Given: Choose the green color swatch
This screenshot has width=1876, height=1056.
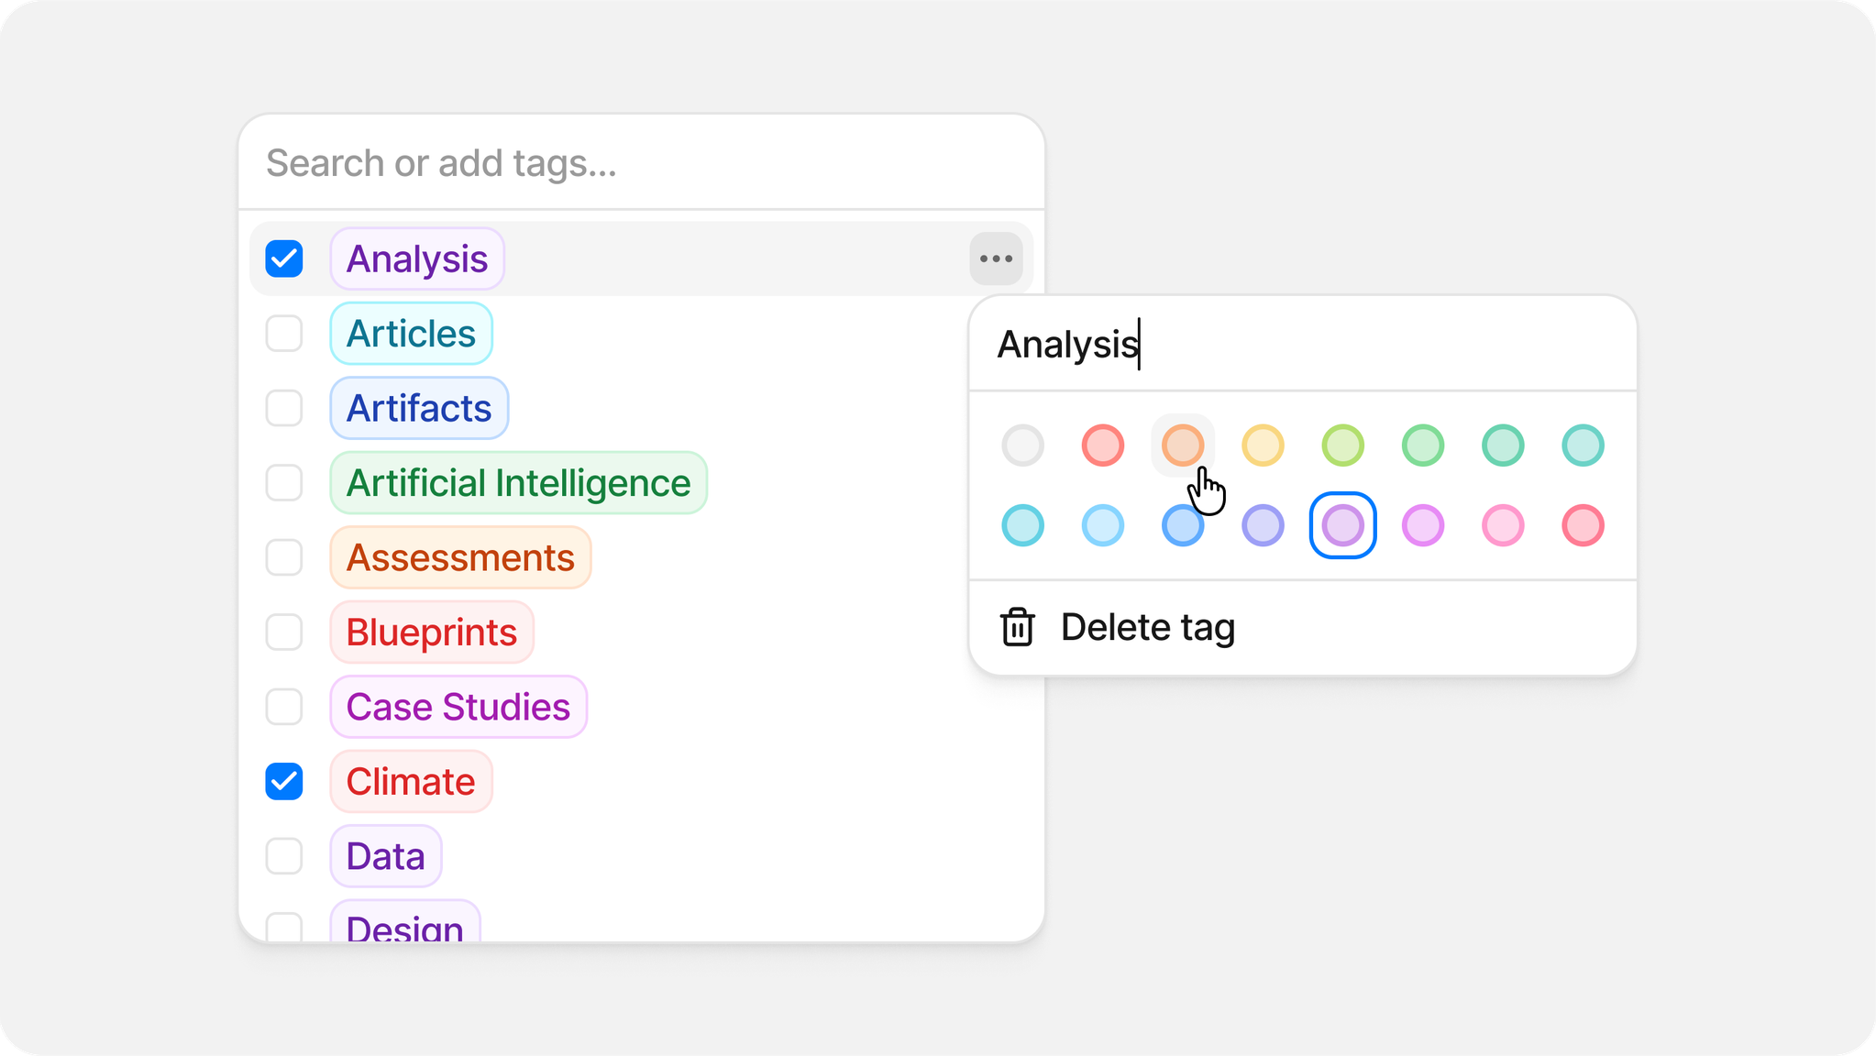Looking at the screenshot, I should click(1422, 446).
